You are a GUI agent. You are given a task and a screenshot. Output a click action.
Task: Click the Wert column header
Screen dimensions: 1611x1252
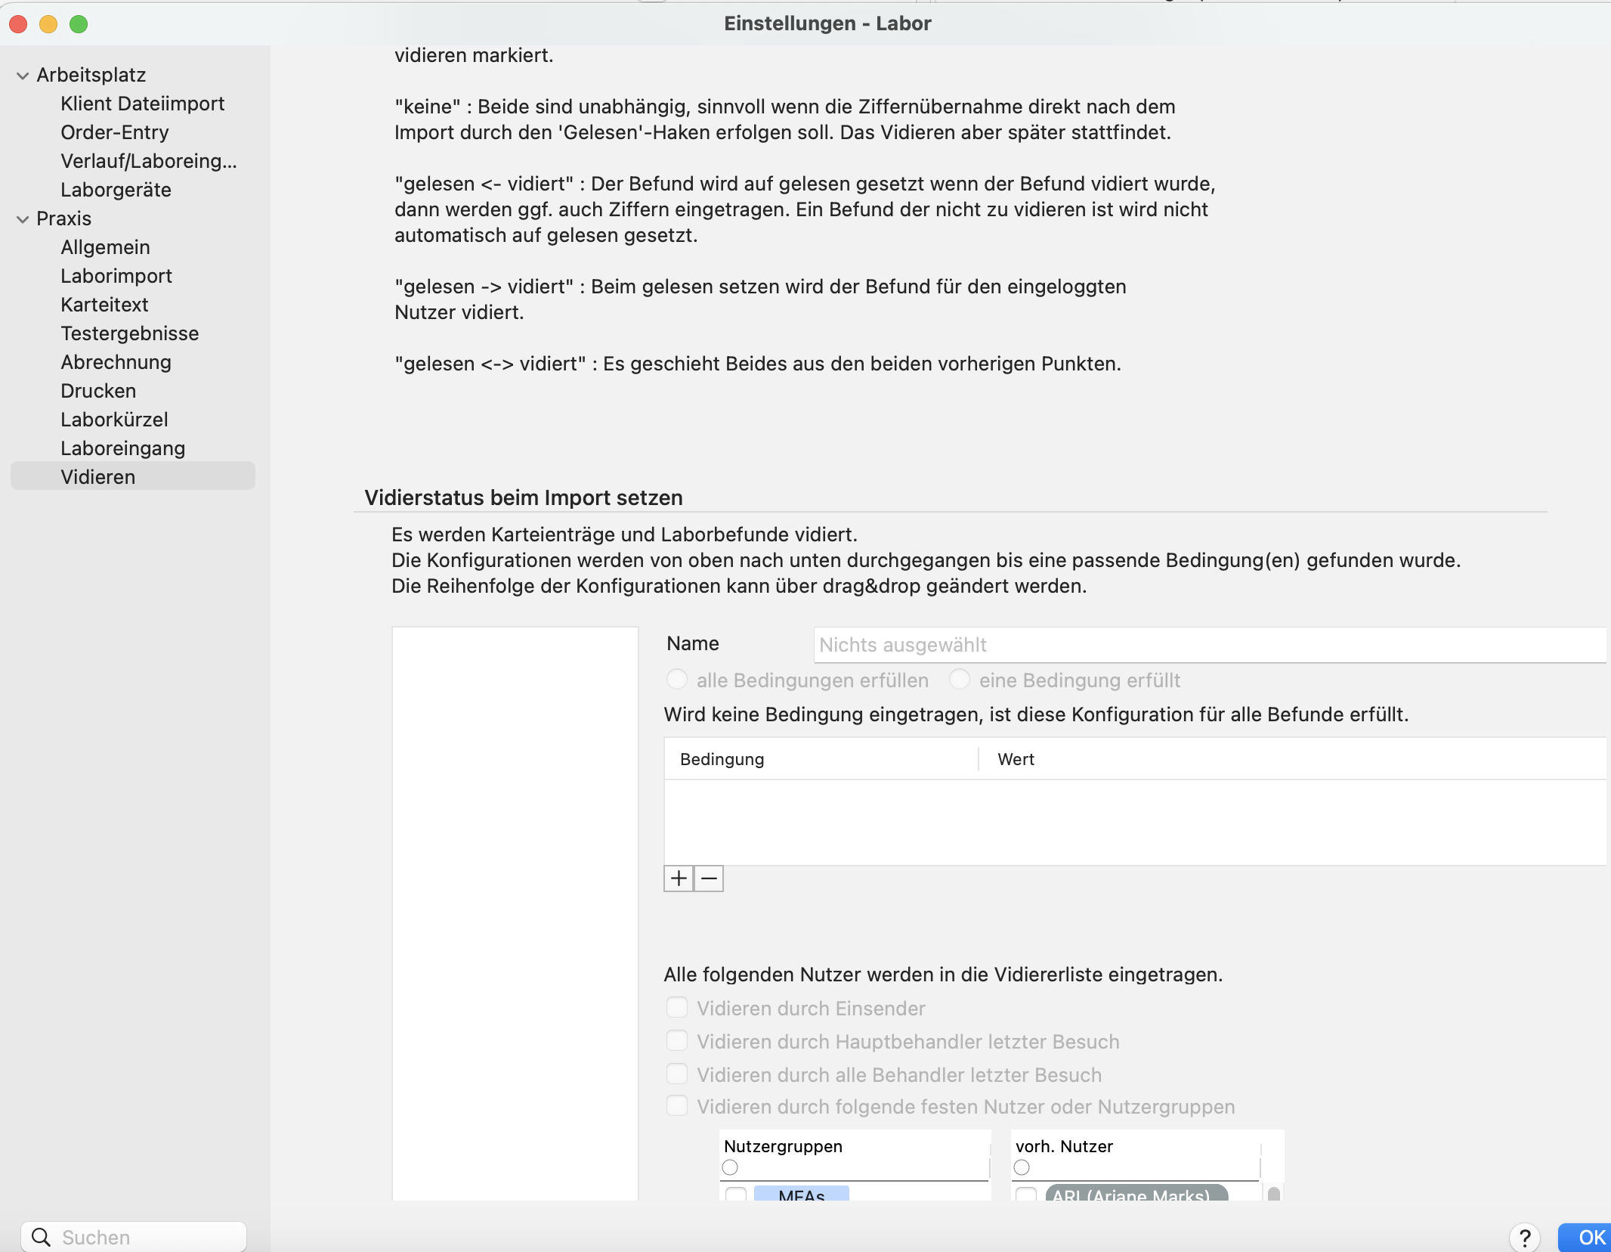tap(1292, 759)
